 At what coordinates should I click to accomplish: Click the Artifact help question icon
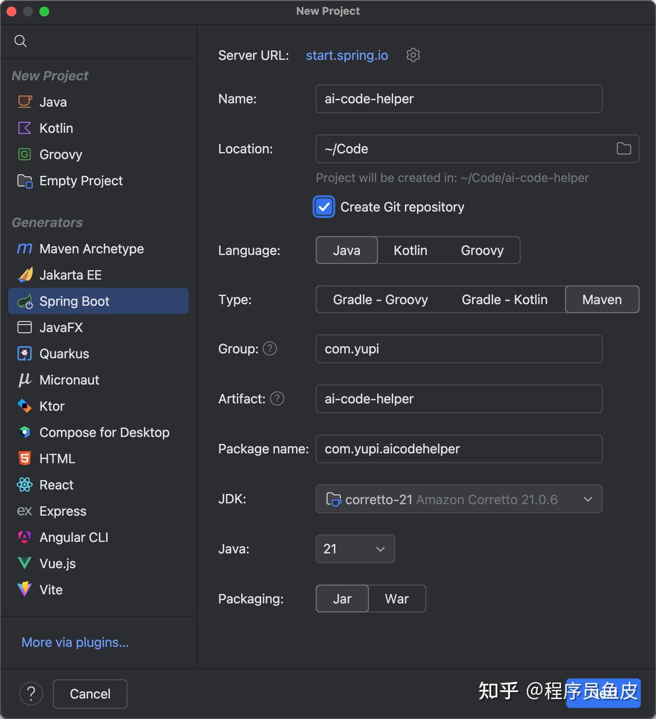click(x=277, y=399)
